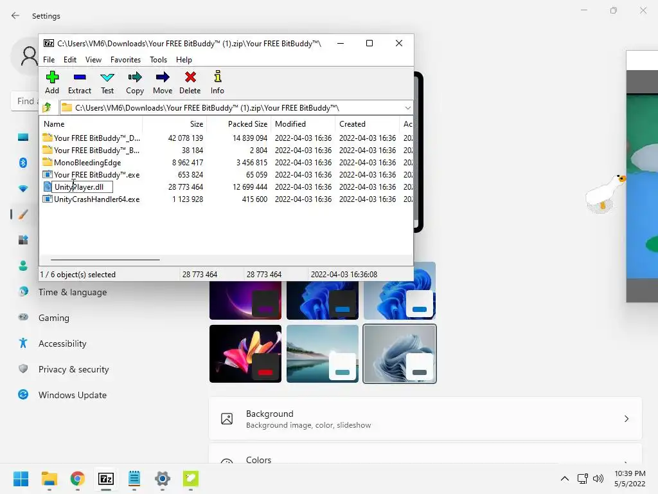This screenshot has width=658, height=494.
Task: Open File Explorer from the taskbar
Action: tap(49, 479)
